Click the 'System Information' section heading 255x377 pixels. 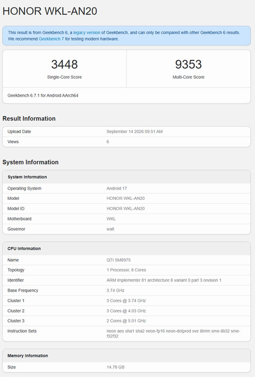(x=31, y=162)
